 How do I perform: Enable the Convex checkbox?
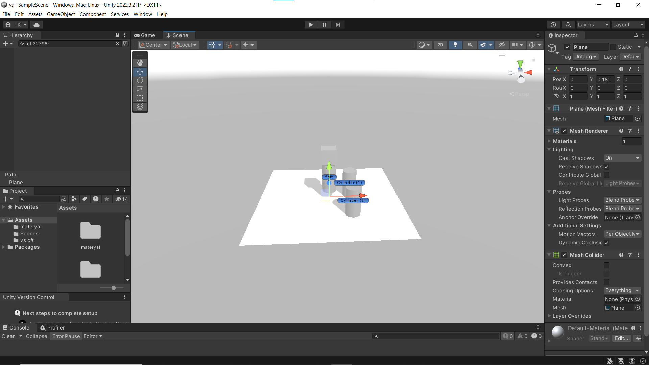click(x=607, y=265)
